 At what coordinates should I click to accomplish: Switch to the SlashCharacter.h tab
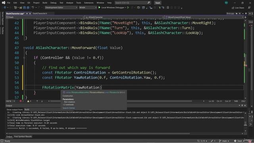(x=40, y=14)
